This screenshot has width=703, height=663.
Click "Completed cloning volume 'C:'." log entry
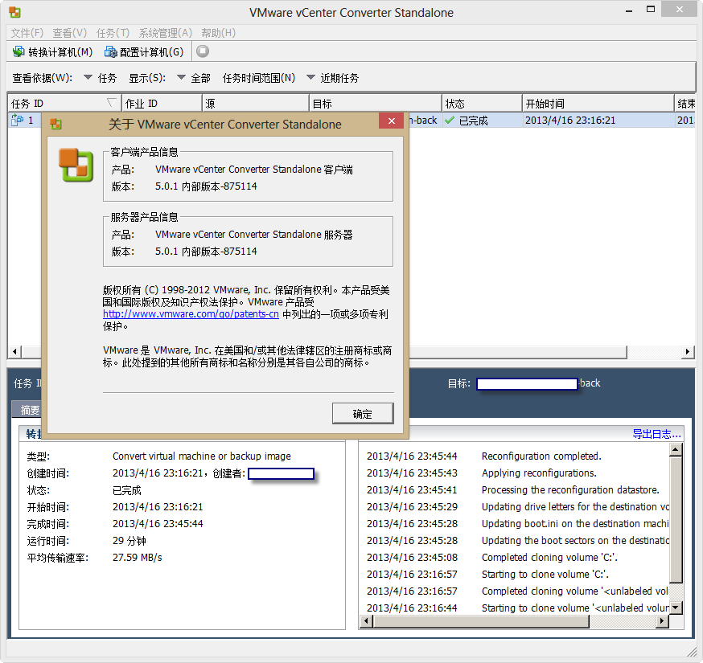(549, 557)
